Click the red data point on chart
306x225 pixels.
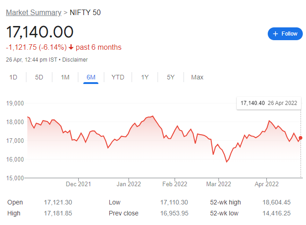click(x=301, y=138)
